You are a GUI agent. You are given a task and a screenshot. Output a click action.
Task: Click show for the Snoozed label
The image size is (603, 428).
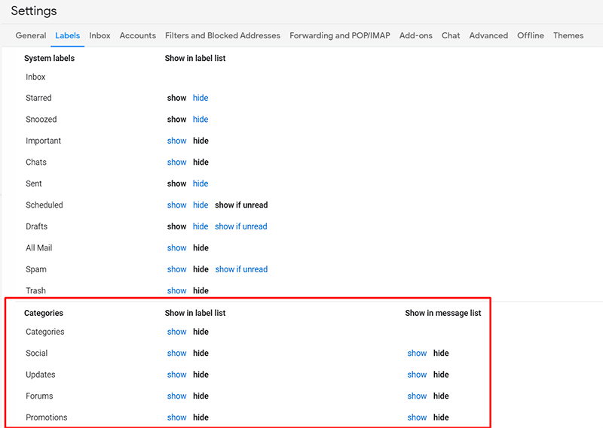coord(176,120)
